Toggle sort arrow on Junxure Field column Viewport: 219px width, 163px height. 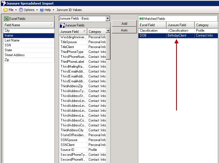tap(84, 31)
